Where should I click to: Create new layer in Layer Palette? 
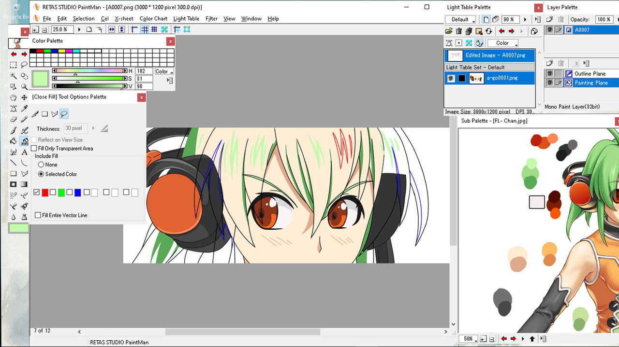pos(550,19)
